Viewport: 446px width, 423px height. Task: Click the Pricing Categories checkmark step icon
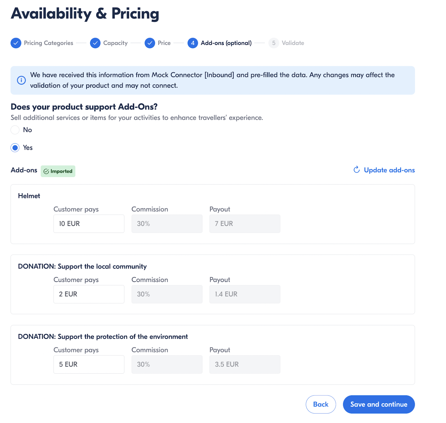pos(16,43)
